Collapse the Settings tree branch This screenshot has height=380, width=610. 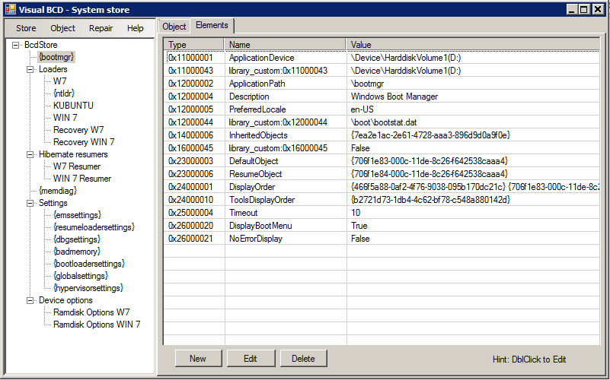point(30,203)
